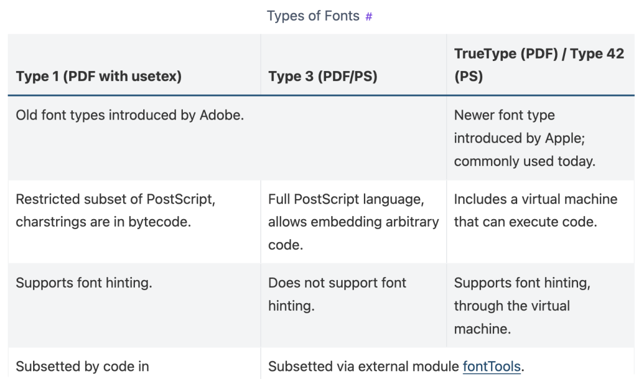
Task: Click the Old font types introduced by Adobe cell
Action: 227,139
